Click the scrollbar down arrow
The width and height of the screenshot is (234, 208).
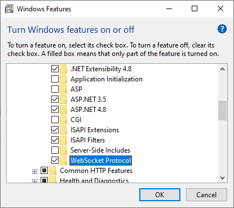tap(223, 178)
